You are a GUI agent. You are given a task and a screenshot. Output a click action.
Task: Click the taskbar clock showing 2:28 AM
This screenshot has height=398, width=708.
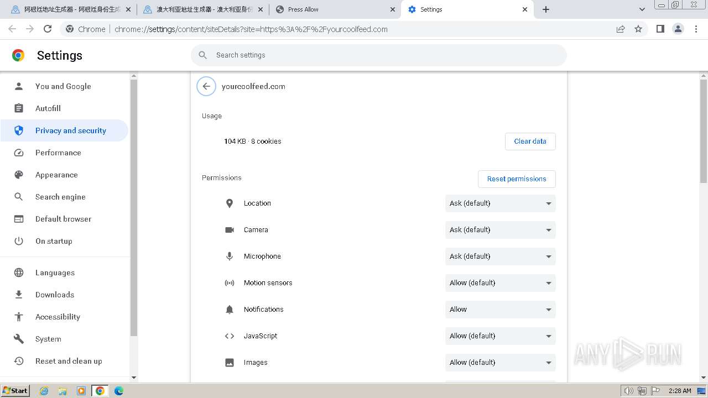tap(680, 391)
